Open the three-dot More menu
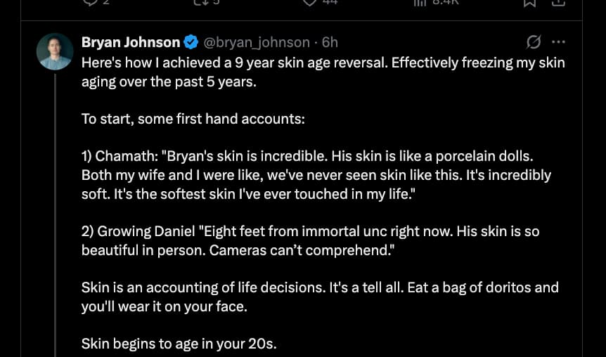This screenshot has width=606, height=357. pyautogui.click(x=559, y=42)
